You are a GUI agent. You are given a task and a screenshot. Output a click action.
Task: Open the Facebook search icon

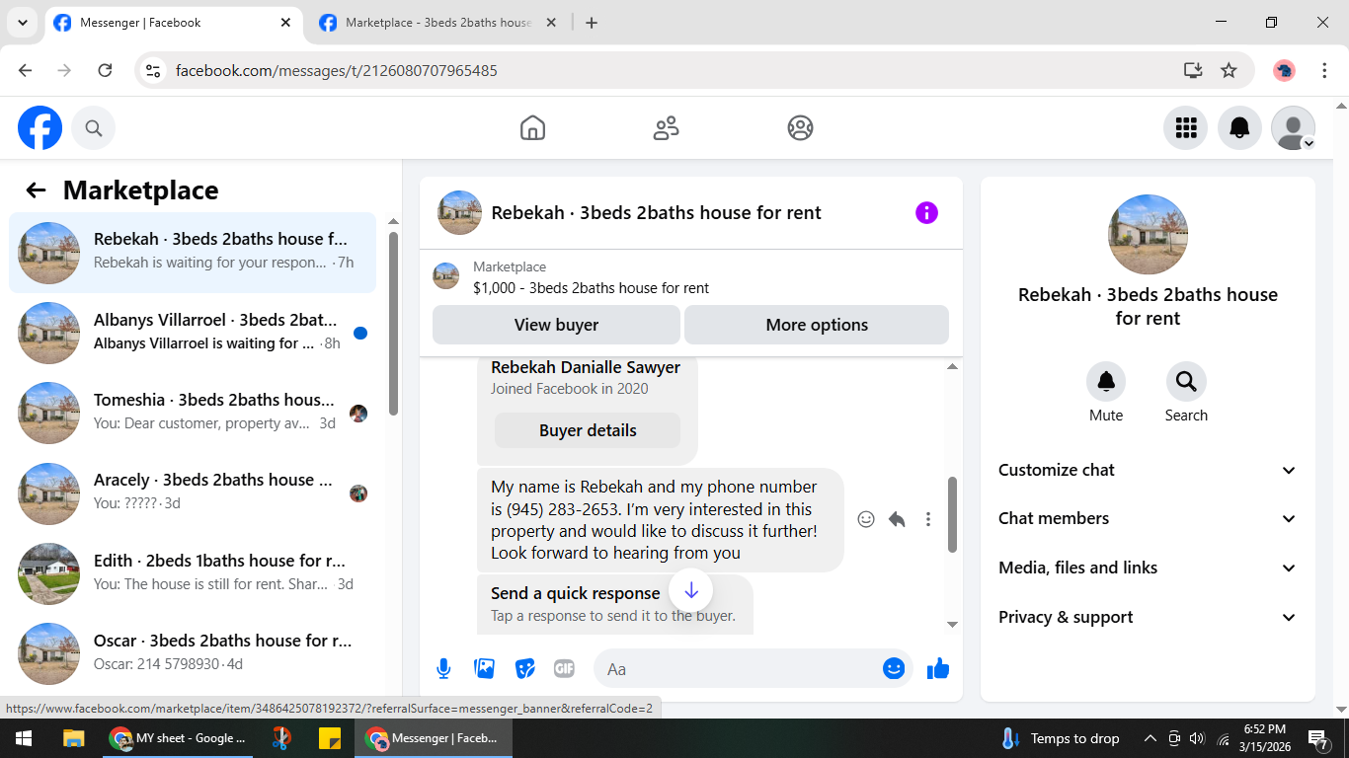(94, 128)
